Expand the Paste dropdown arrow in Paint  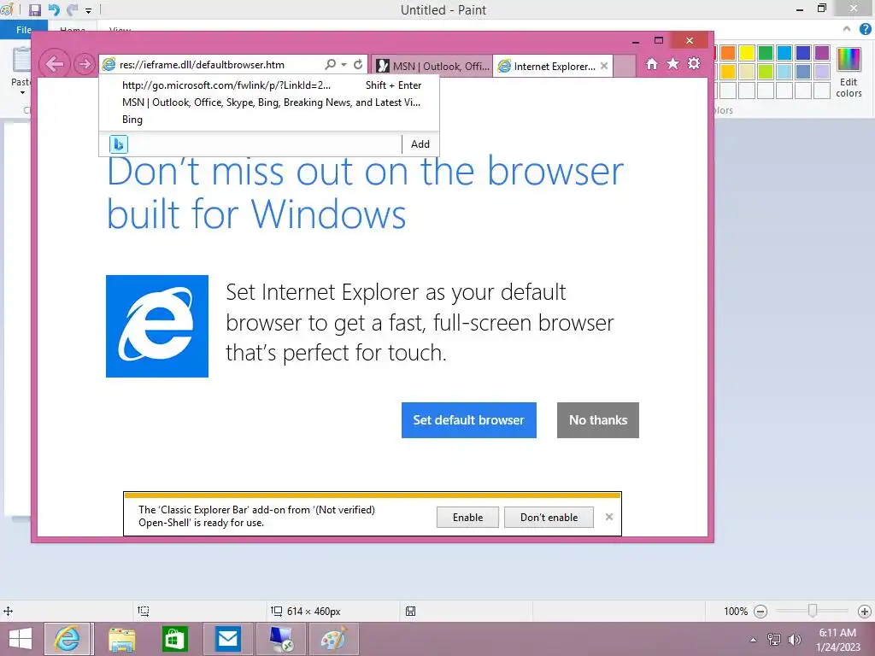[22, 92]
